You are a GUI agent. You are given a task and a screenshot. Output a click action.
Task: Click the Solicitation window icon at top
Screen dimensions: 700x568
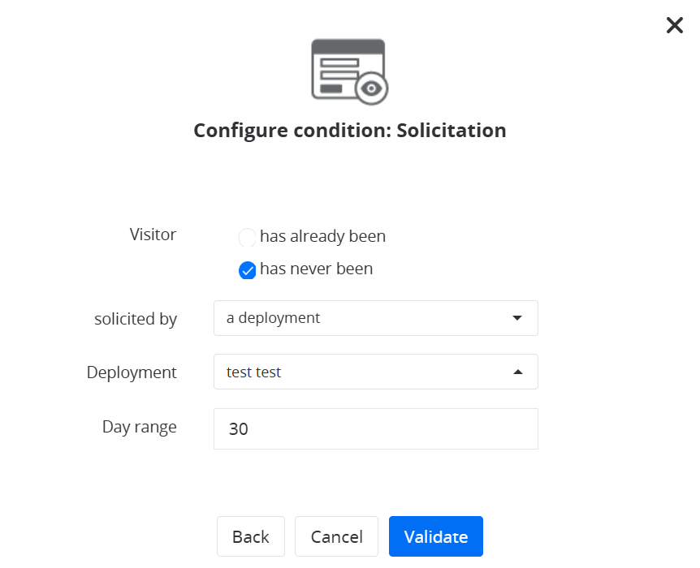click(344, 69)
